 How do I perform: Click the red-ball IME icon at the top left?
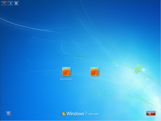point(4,3)
